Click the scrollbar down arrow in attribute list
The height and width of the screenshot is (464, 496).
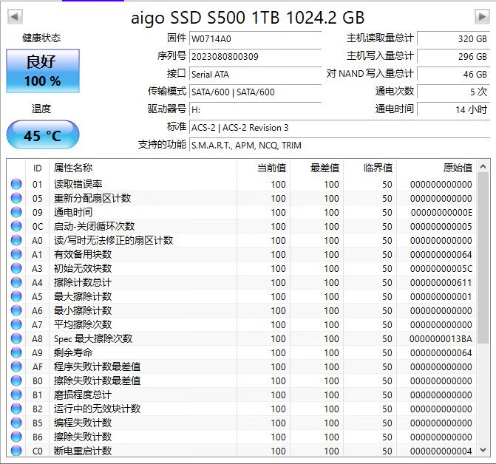[x=483, y=449]
